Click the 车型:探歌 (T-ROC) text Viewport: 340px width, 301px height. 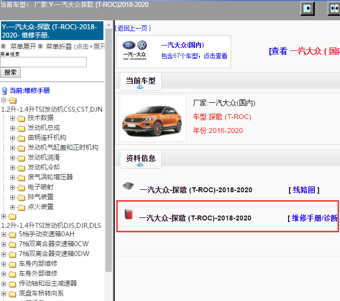(x=222, y=117)
